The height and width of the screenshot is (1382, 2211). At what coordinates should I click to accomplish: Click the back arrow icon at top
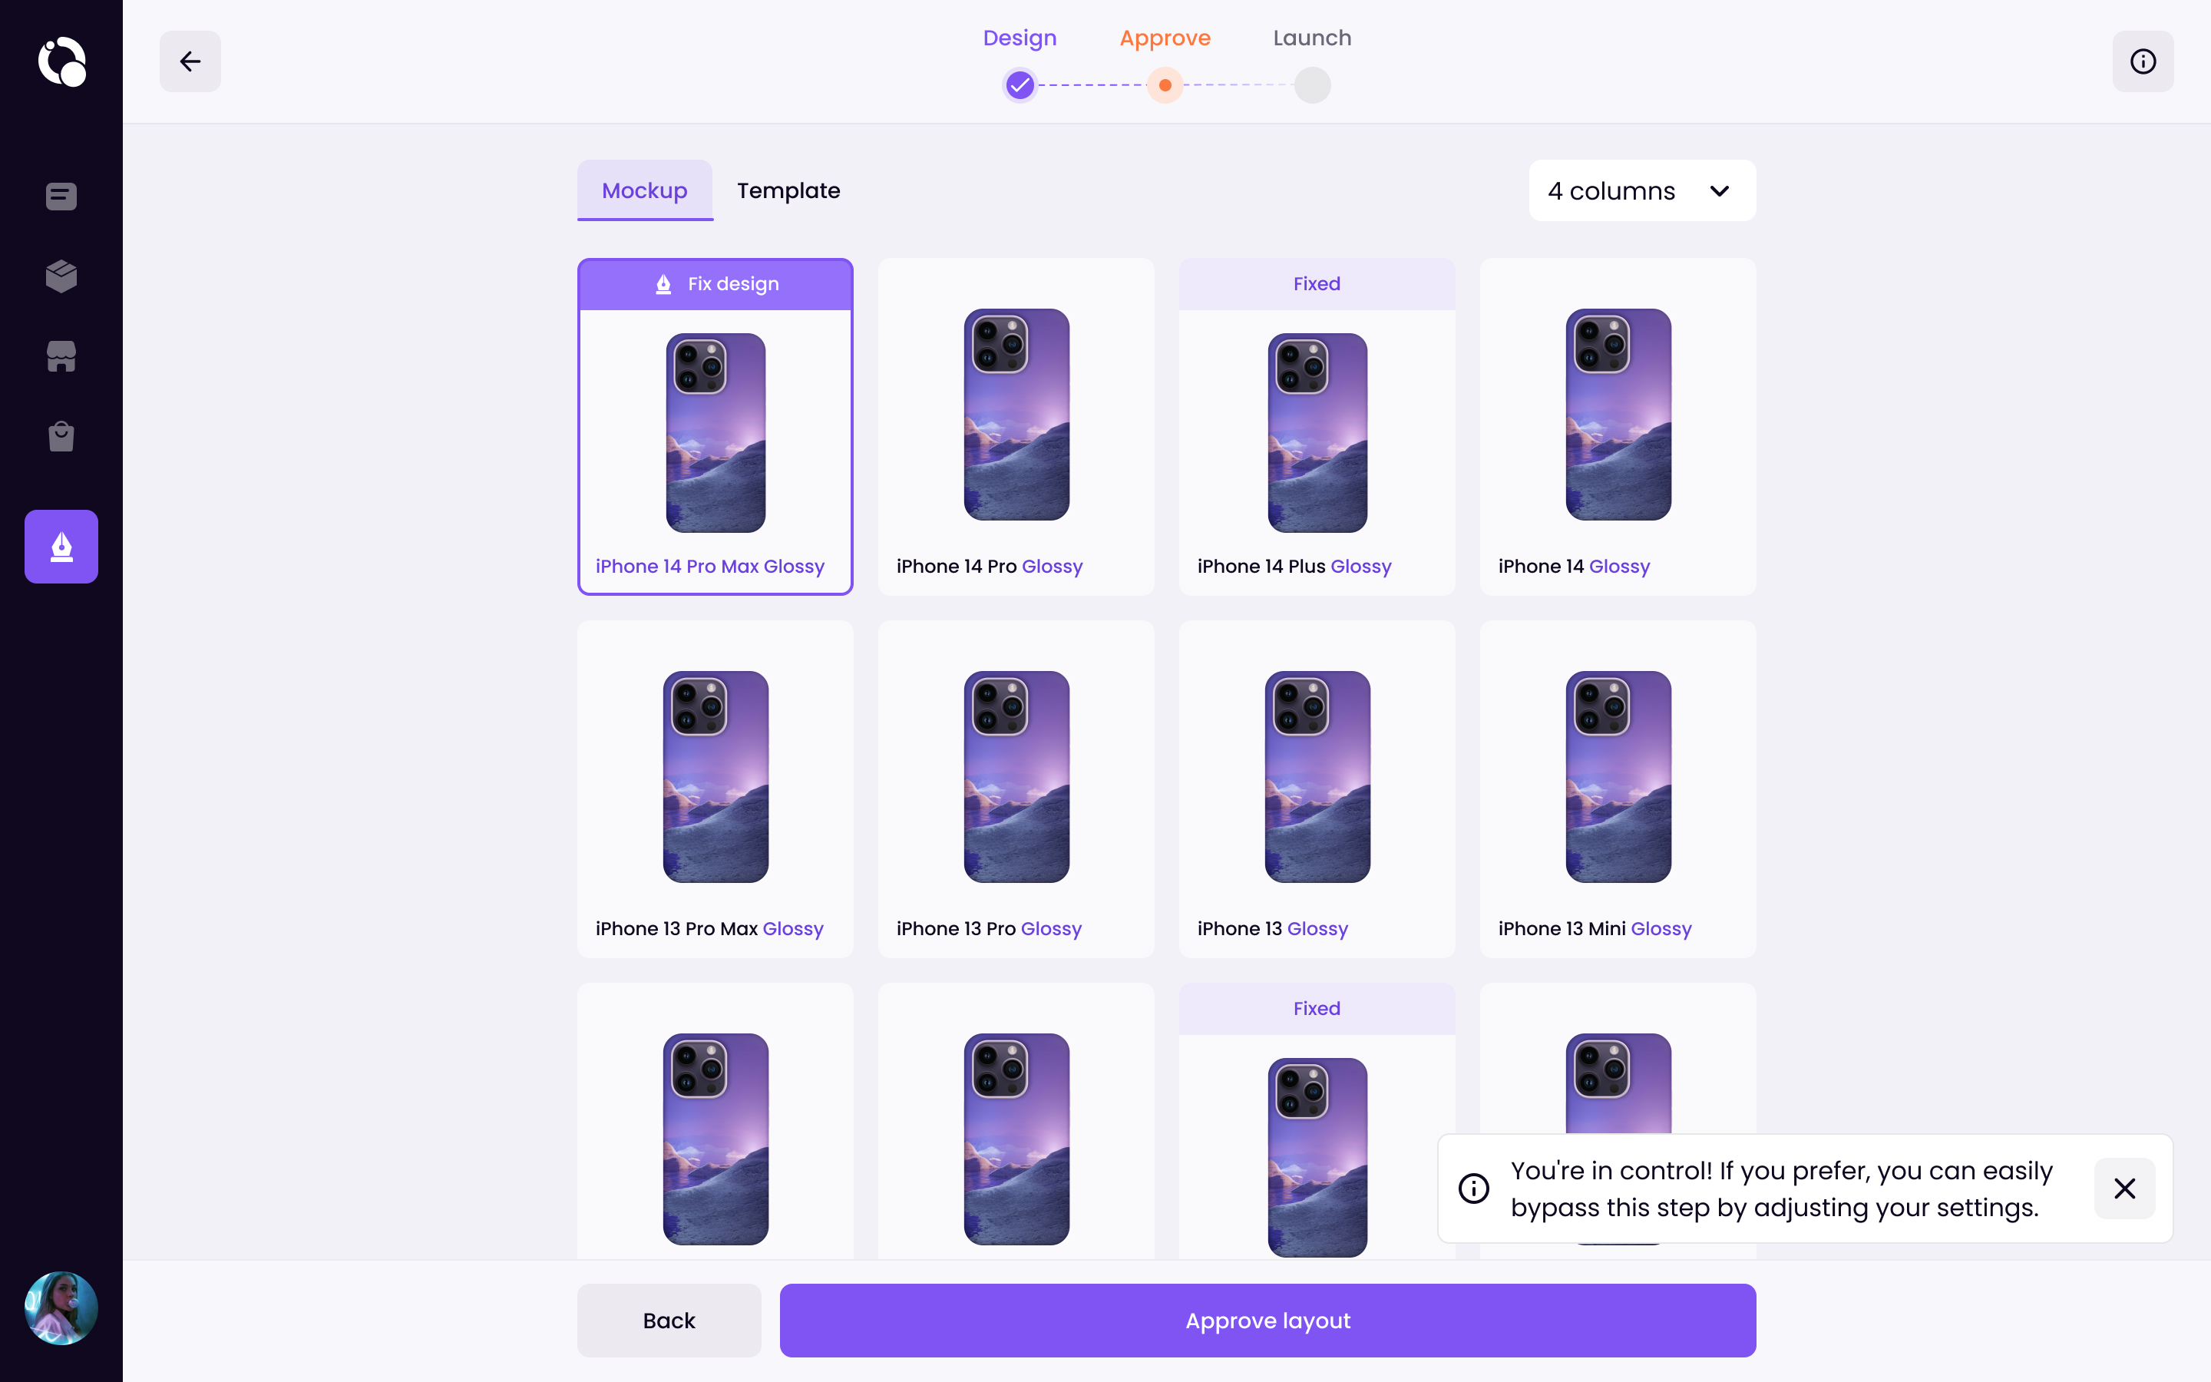coord(190,61)
